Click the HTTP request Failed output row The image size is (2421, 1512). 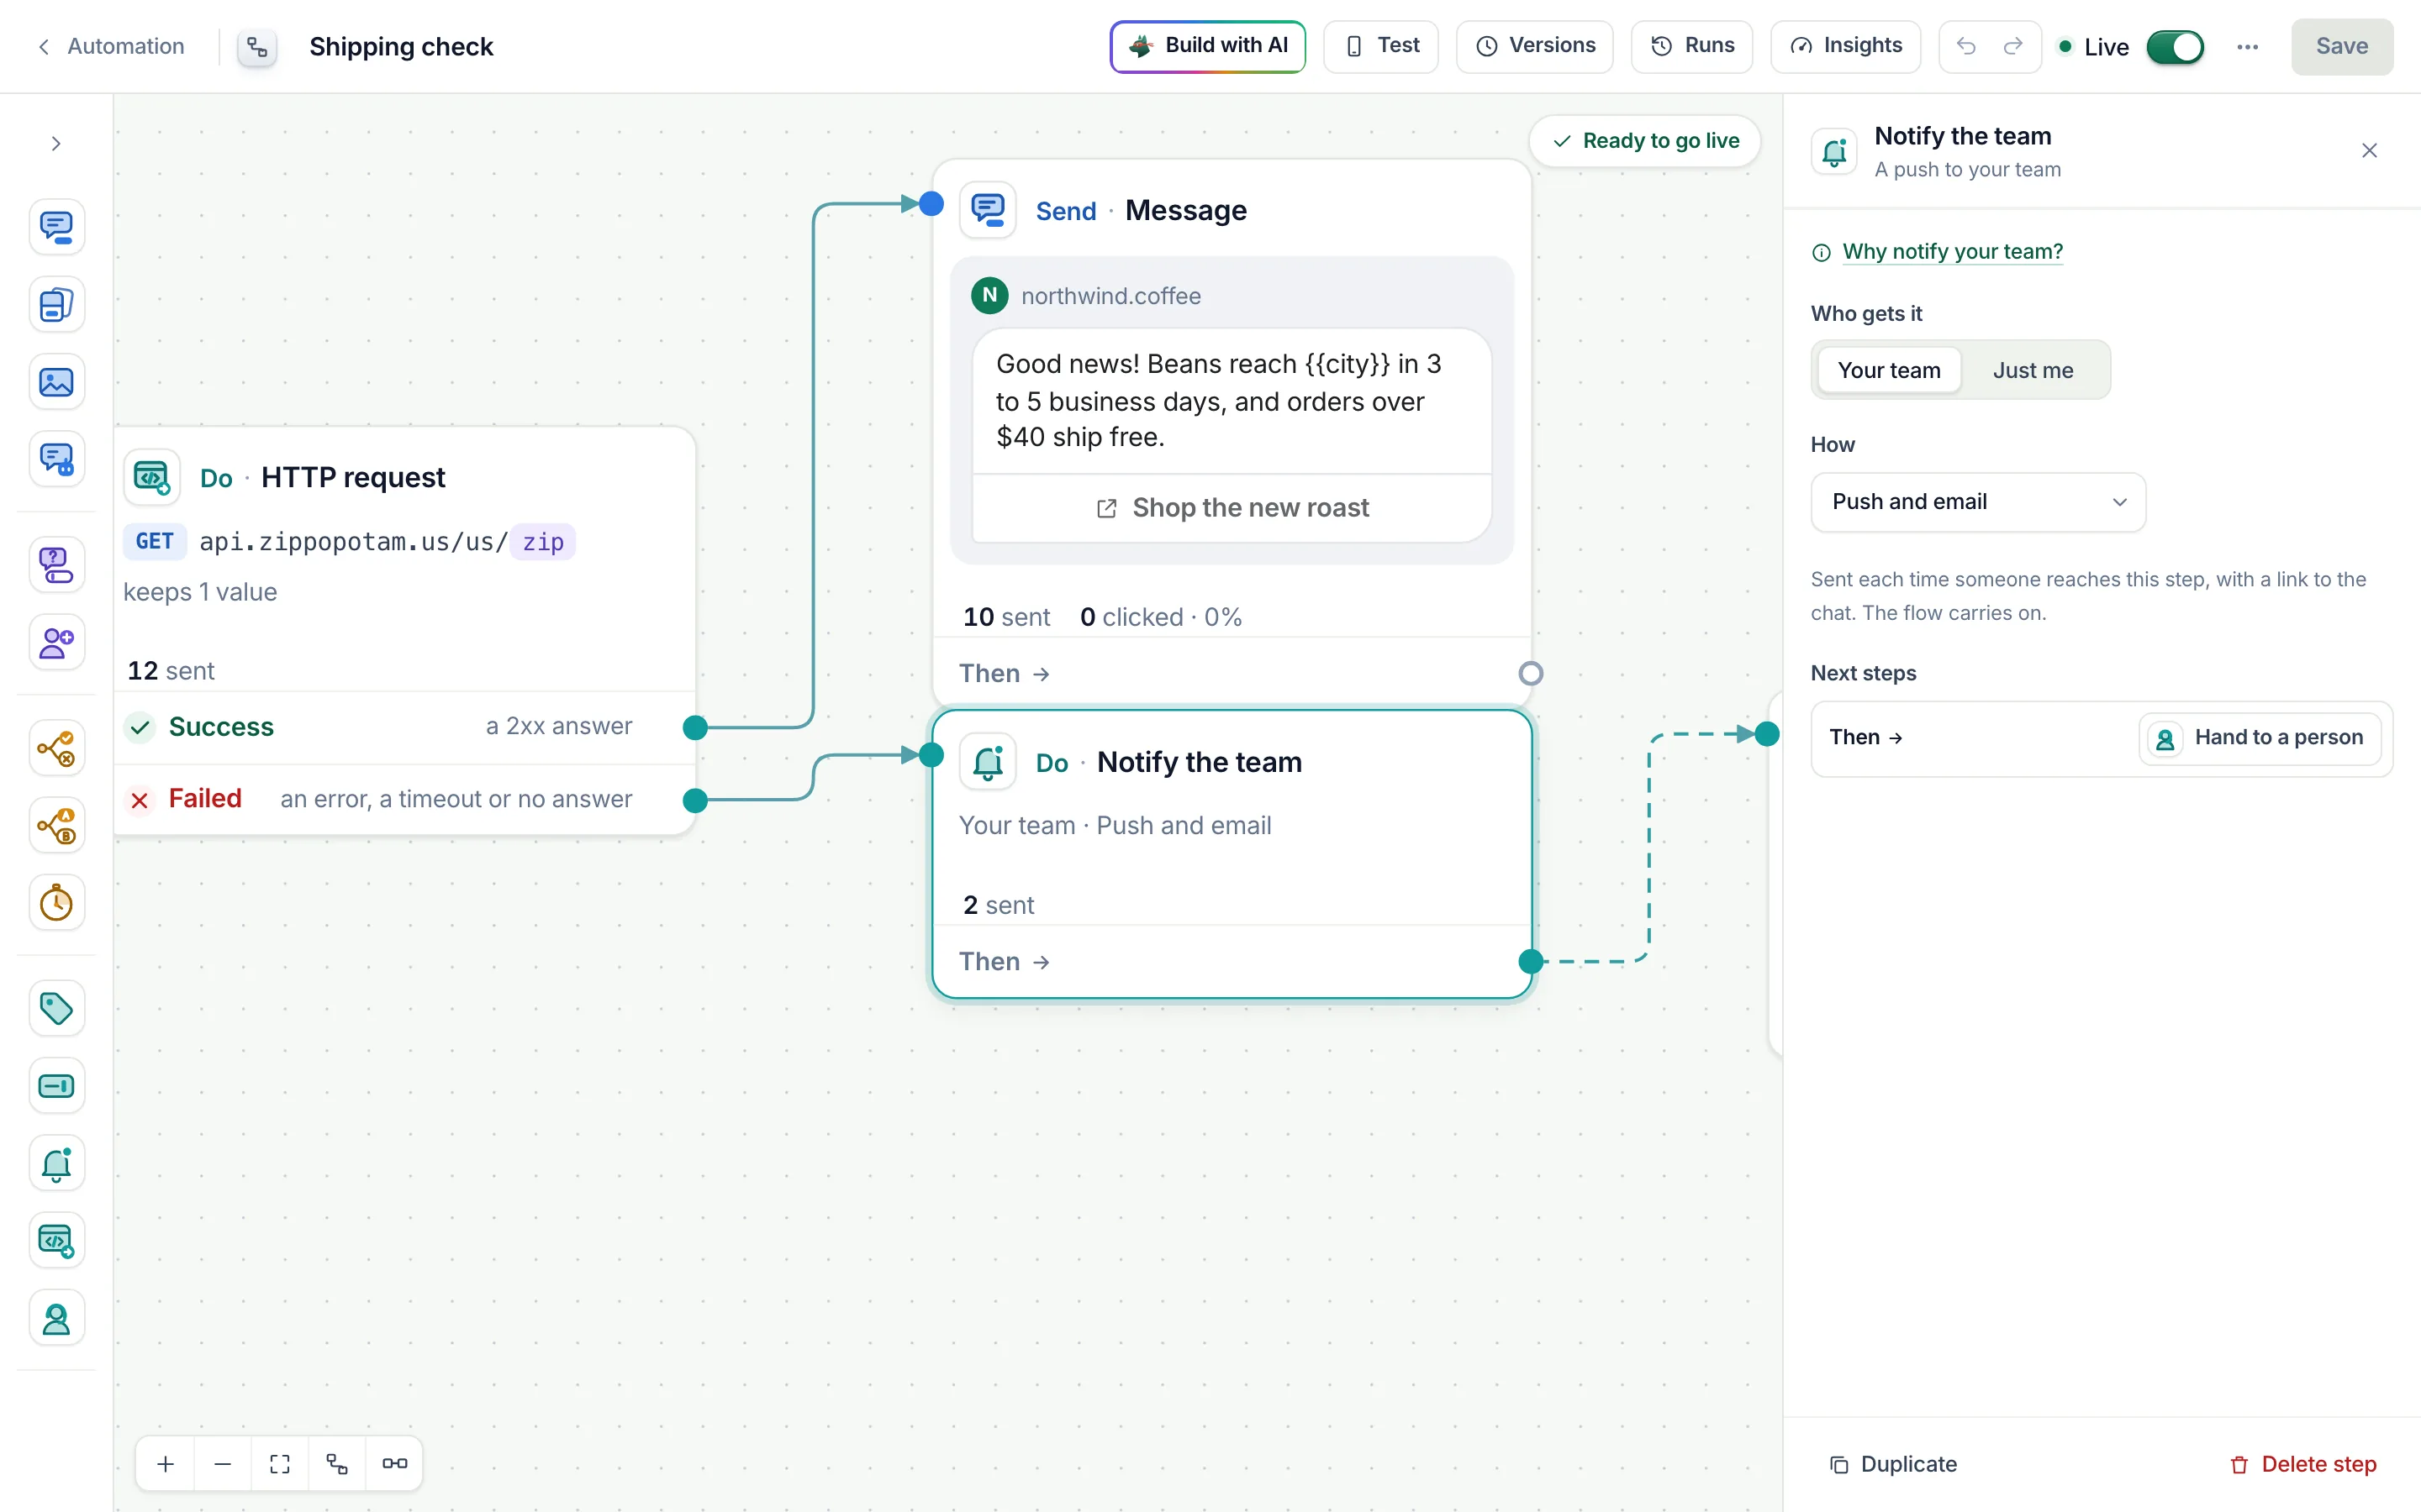tap(404, 799)
